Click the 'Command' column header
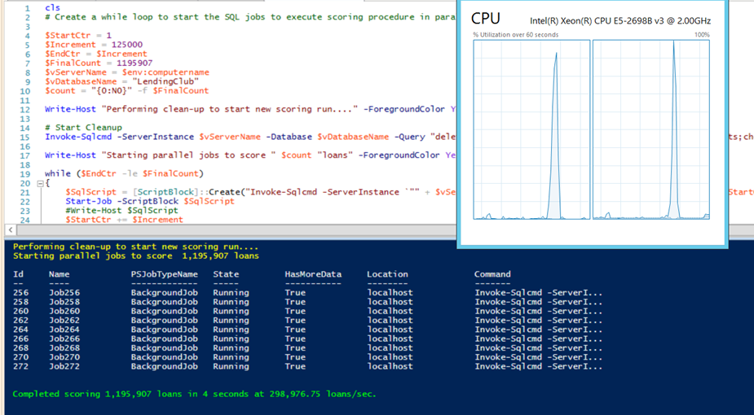 [492, 274]
